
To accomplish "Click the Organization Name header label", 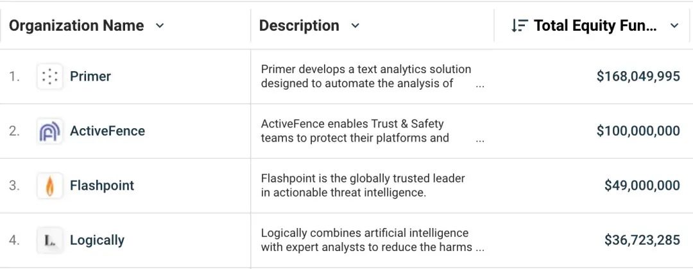I will click(76, 26).
